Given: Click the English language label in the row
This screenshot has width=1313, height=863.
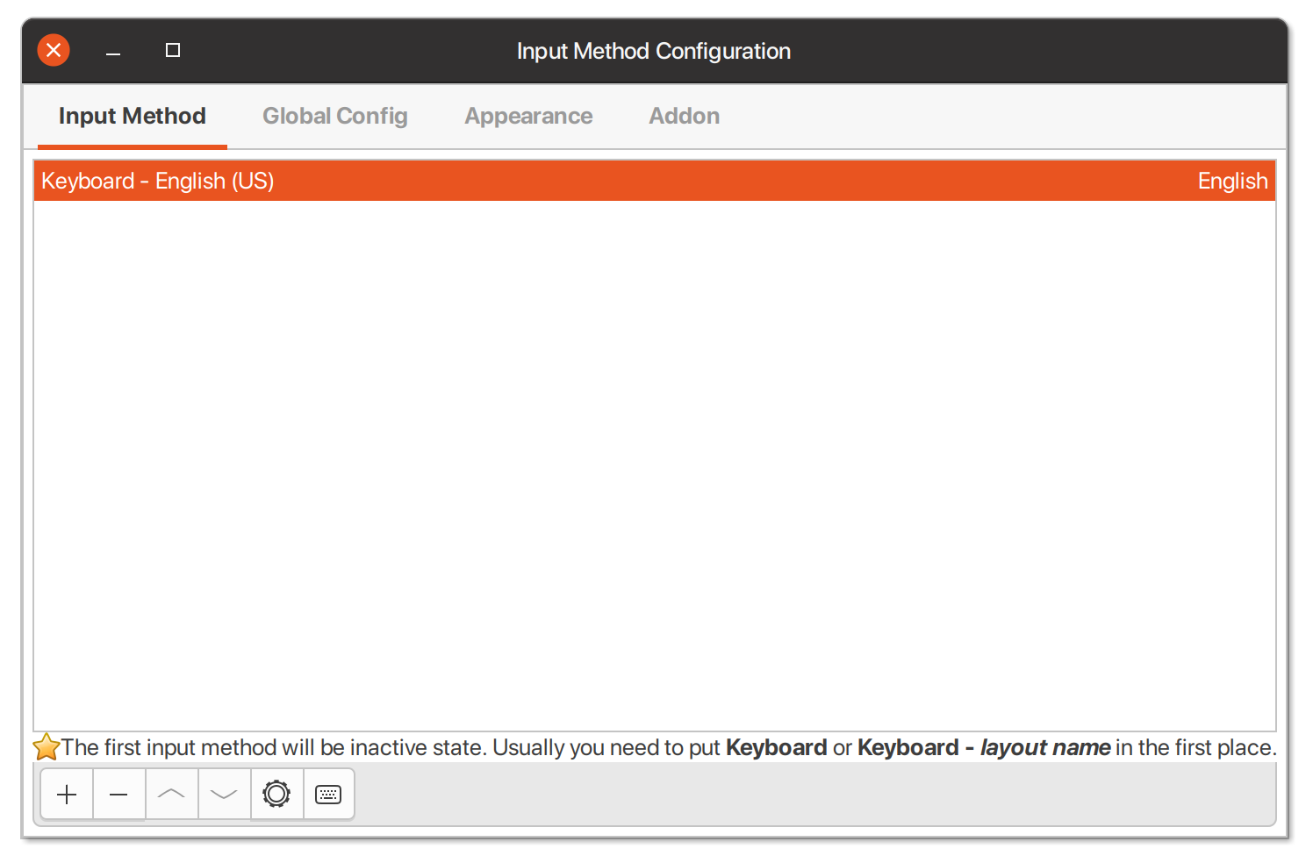Looking at the screenshot, I should coord(1232,181).
